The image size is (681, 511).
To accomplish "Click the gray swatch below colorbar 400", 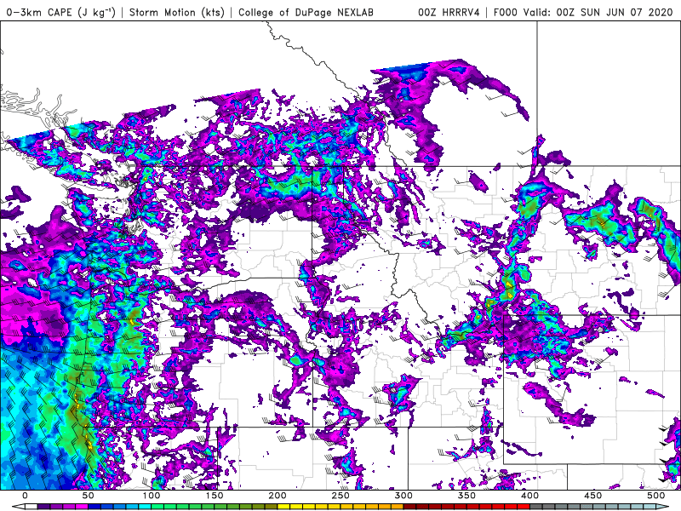I will (x=536, y=507).
